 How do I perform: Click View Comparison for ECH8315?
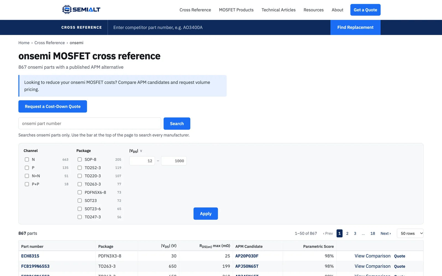[x=372, y=256]
